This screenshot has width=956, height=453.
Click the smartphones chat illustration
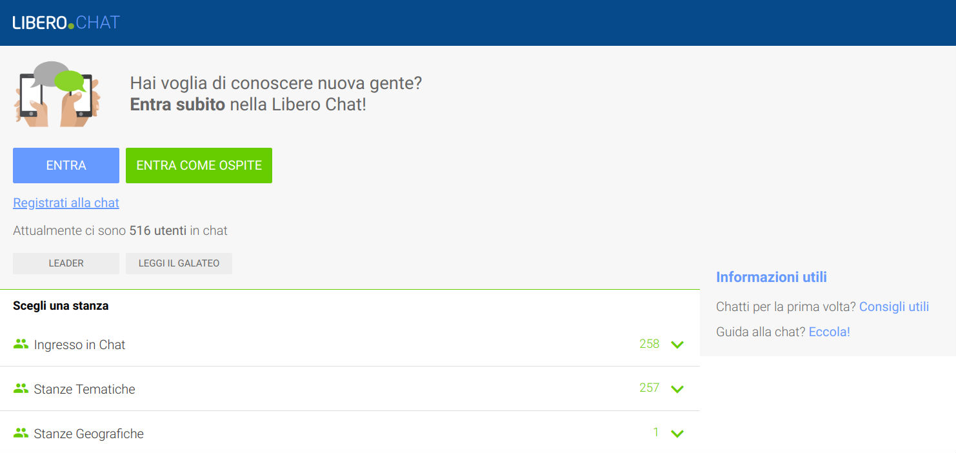[57, 94]
